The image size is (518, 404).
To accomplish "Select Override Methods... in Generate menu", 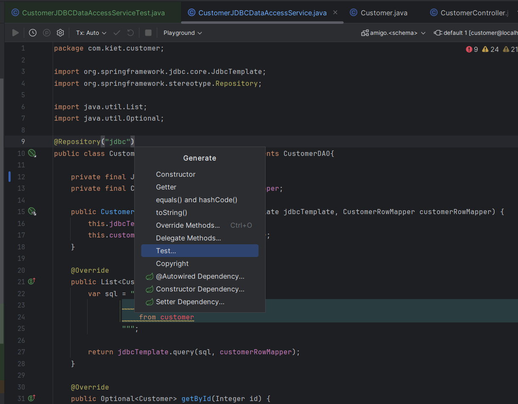I will (x=200, y=225).
